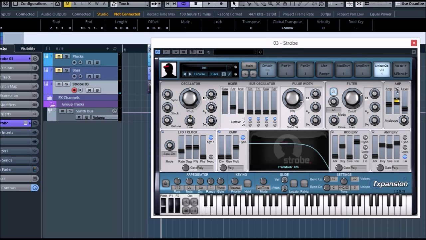Viewport: 426px width, 240px height.
Task: Enable Write automation on Plucks track
Action: click(x=97, y=63)
